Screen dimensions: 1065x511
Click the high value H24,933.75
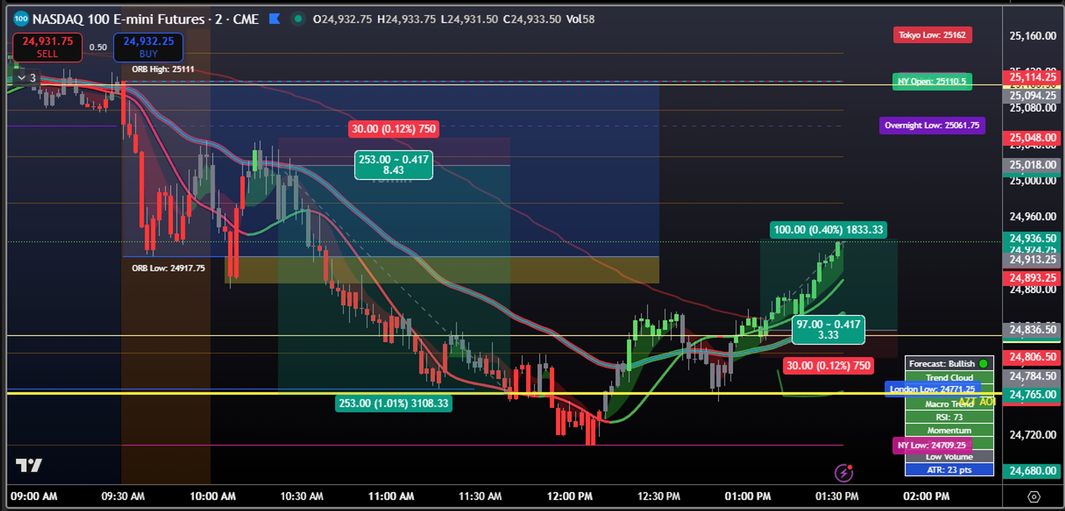click(406, 19)
